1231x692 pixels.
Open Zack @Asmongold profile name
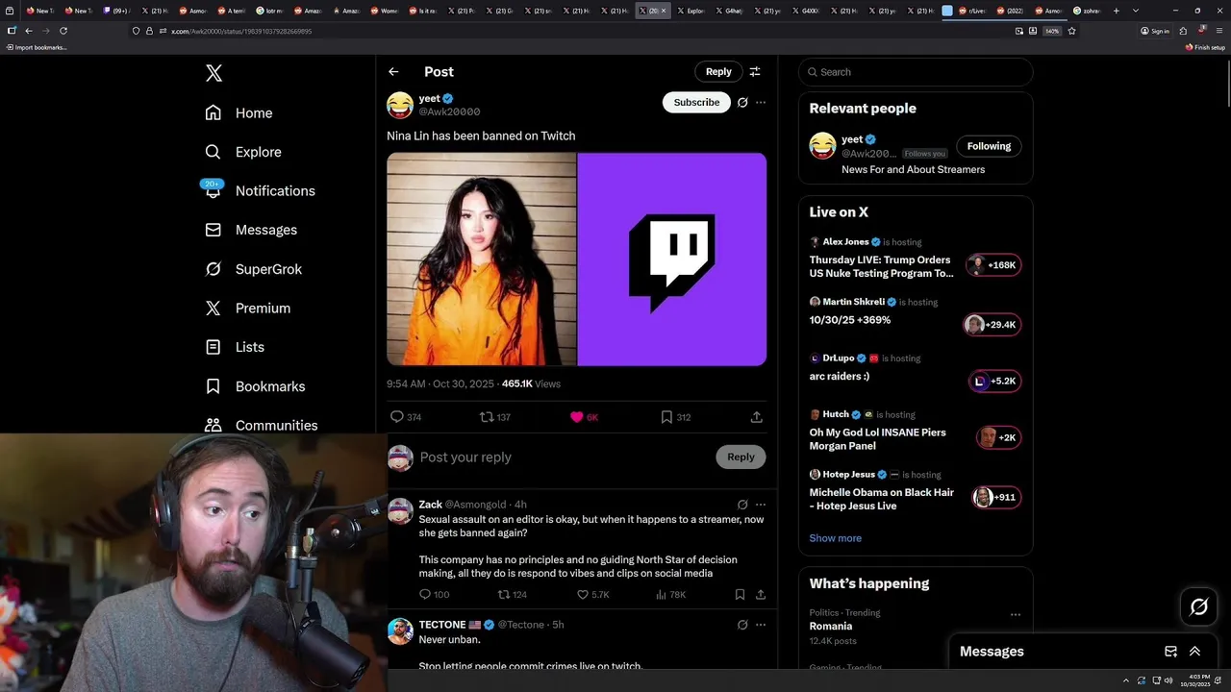click(x=430, y=505)
